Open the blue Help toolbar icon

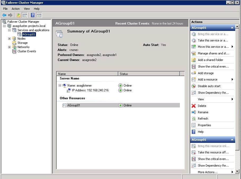(33, 15)
